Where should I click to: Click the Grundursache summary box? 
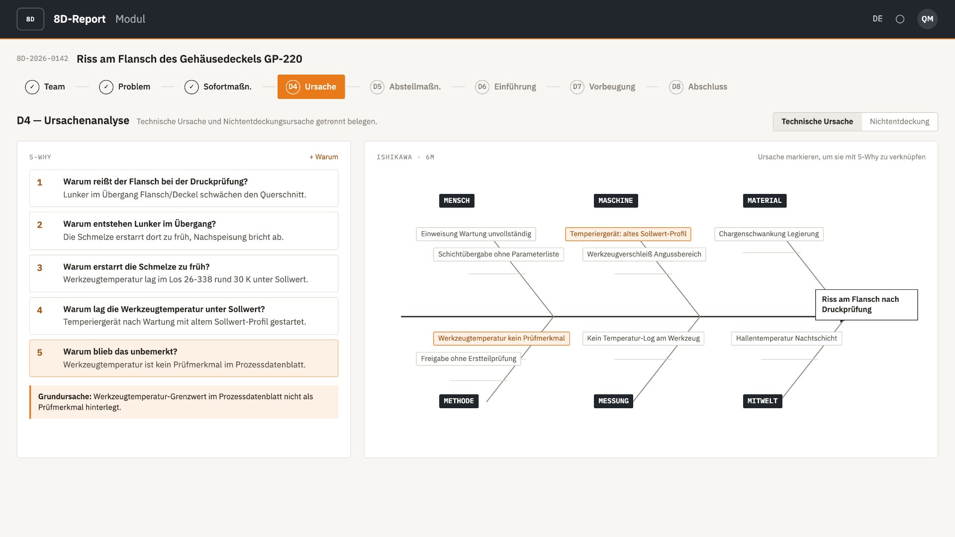pyautogui.click(x=184, y=402)
